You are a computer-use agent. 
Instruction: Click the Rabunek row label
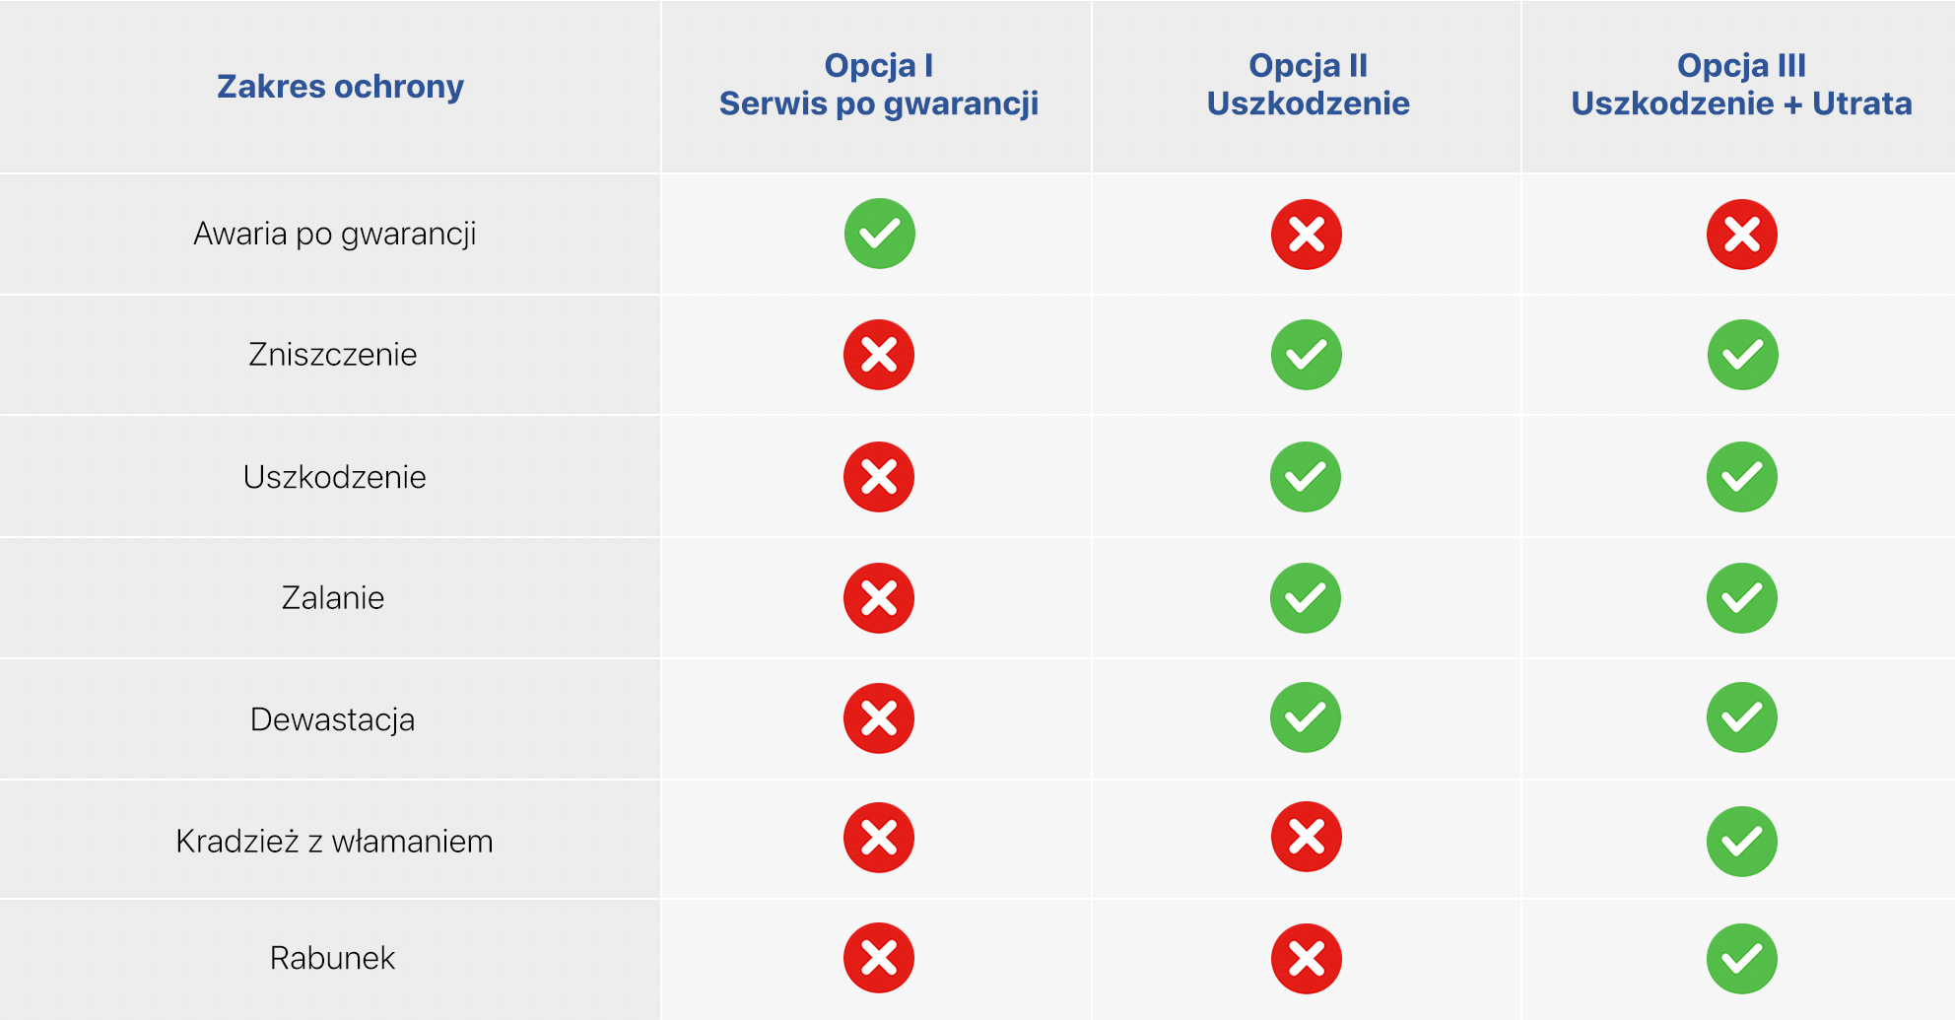point(332,958)
